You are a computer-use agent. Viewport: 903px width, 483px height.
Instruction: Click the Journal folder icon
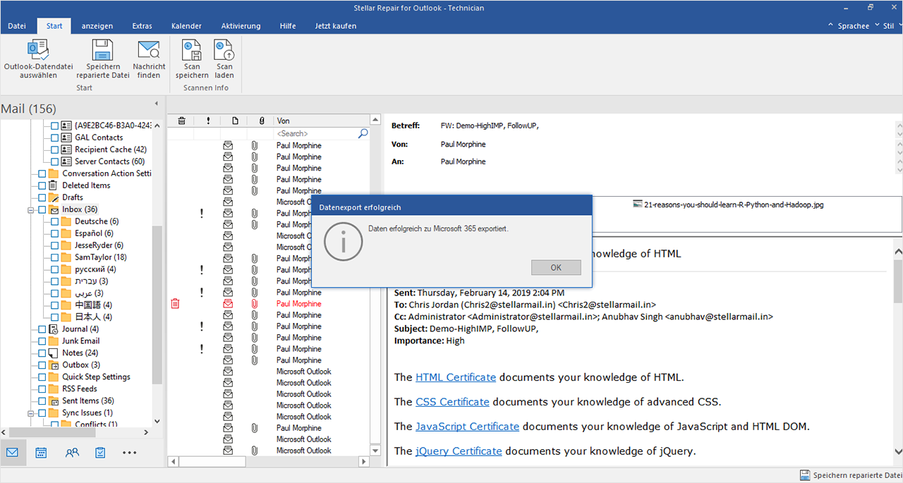(x=54, y=329)
